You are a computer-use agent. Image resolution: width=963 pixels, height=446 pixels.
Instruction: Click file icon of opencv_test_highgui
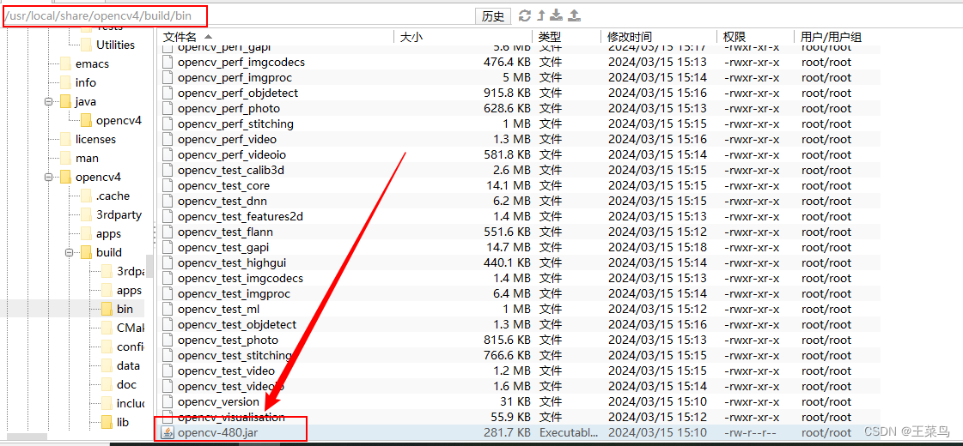(x=168, y=262)
